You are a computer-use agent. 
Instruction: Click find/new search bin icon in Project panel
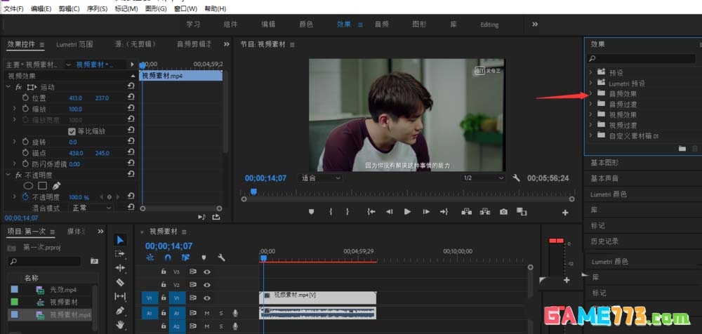[94, 261]
